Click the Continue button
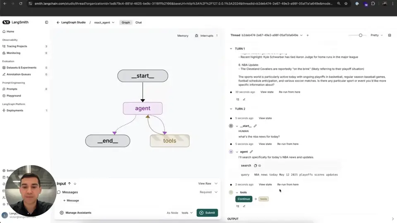Viewport: 397px width, 223px height. [244, 199]
